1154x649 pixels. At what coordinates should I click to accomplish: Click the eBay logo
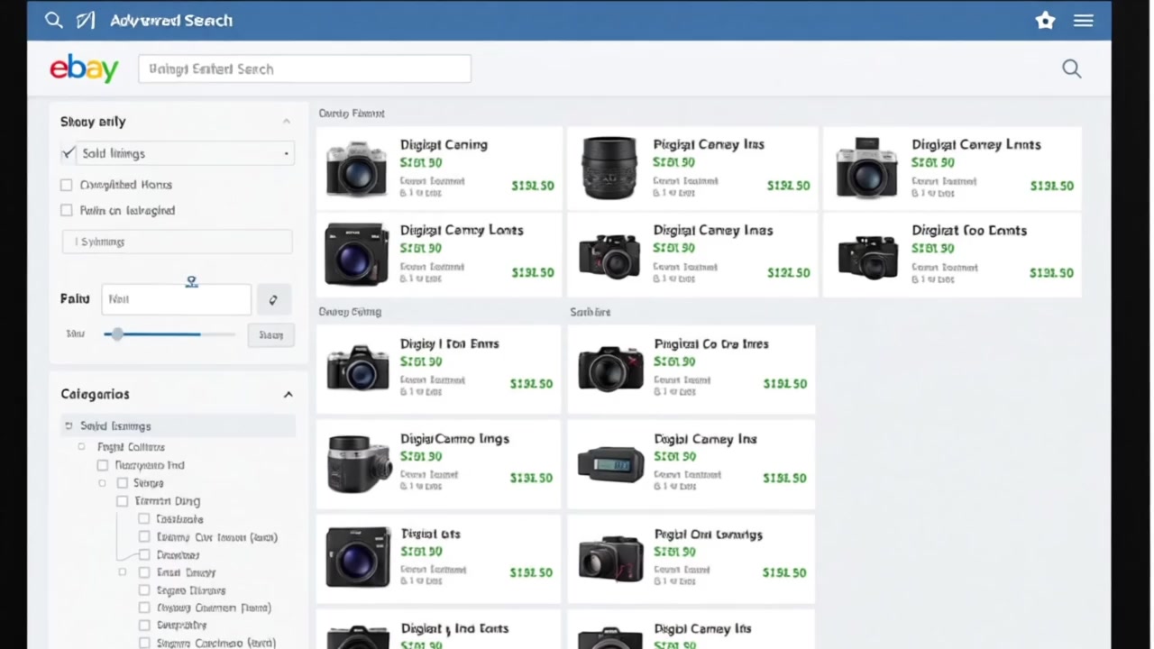coord(84,69)
